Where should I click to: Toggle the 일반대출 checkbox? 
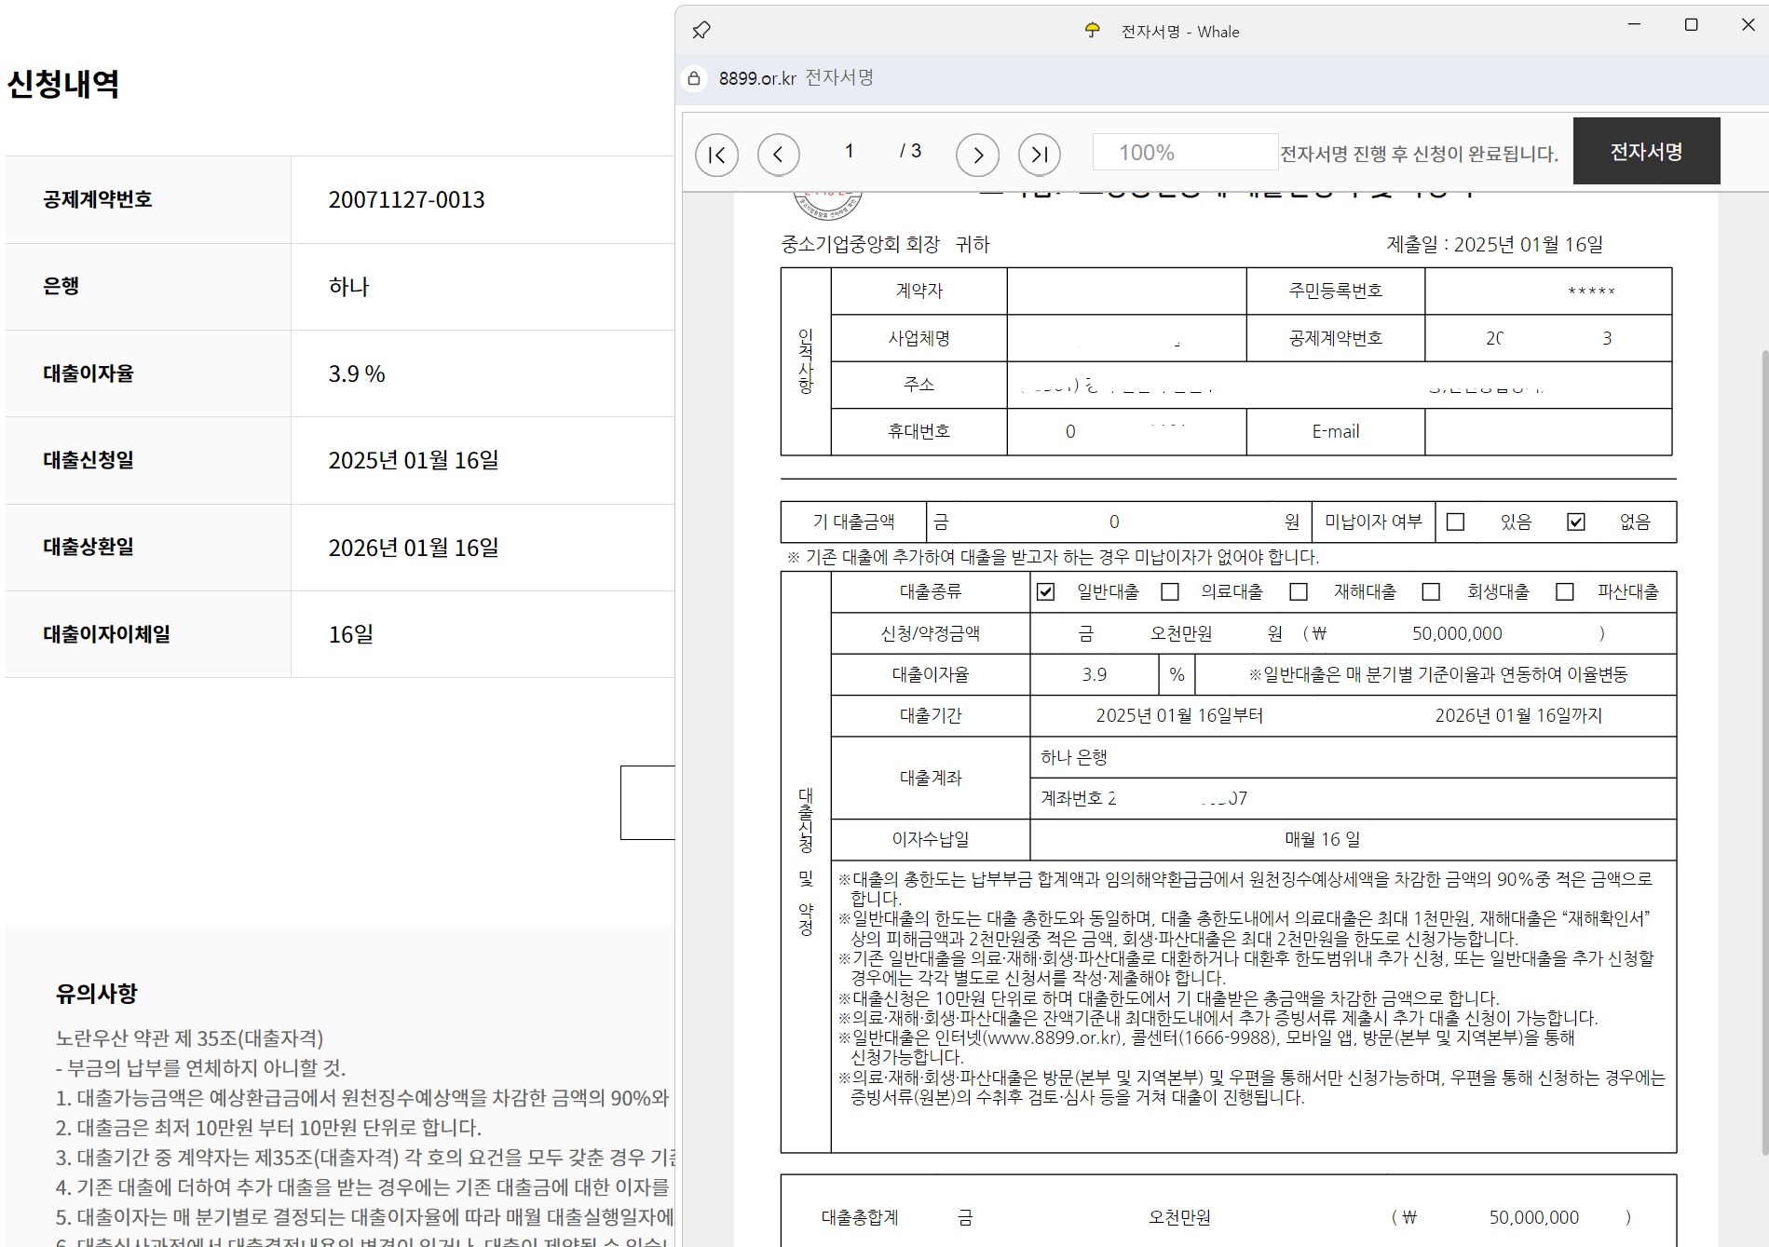pyautogui.click(x=1046, y=592)
